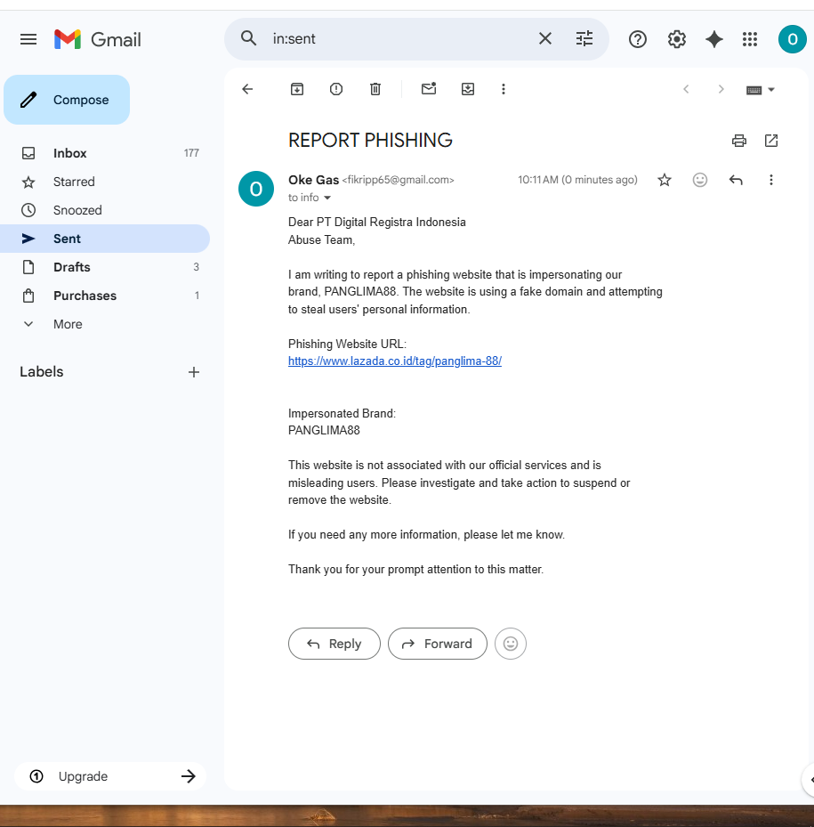
Task: Click the Upgrade storage button
Action: click(x=110, y=776)
